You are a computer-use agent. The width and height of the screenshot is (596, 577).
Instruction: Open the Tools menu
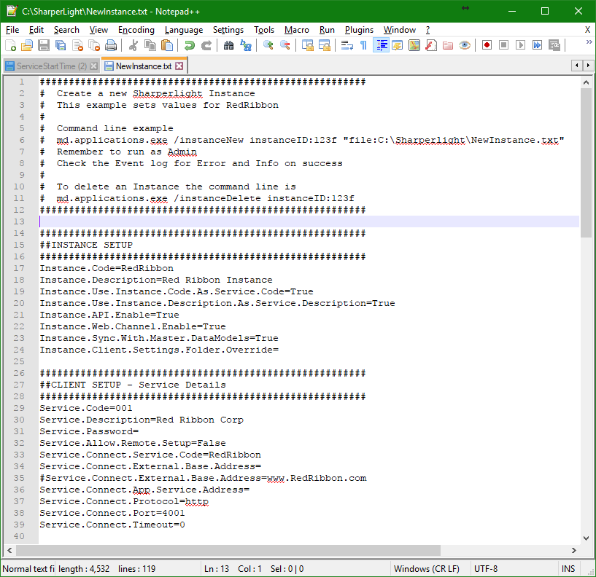coord(264,30)
